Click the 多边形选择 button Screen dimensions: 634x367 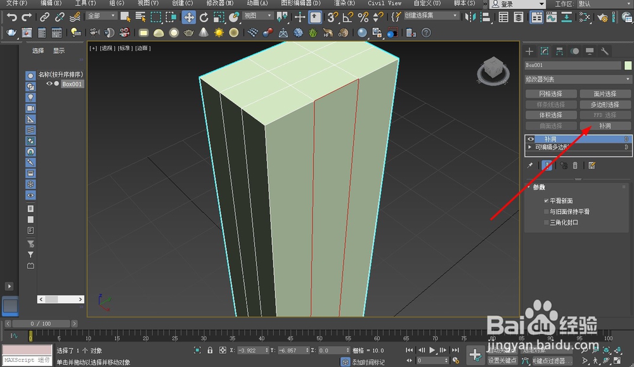click(x=605, y=105)
